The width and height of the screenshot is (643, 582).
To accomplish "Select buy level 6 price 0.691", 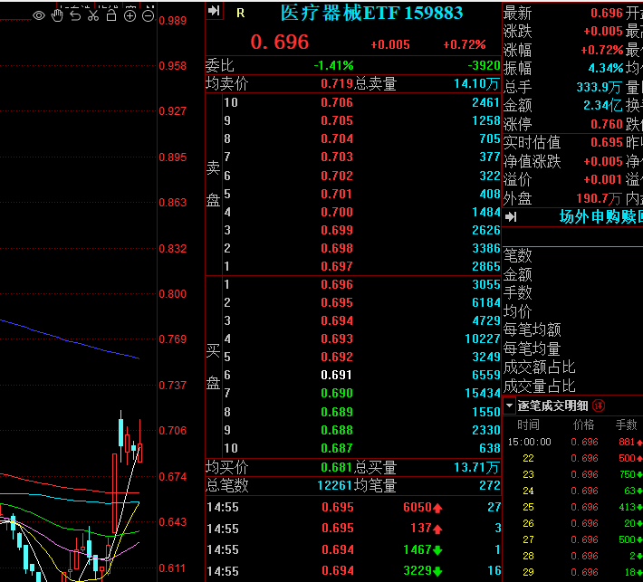I will point(337,375).
